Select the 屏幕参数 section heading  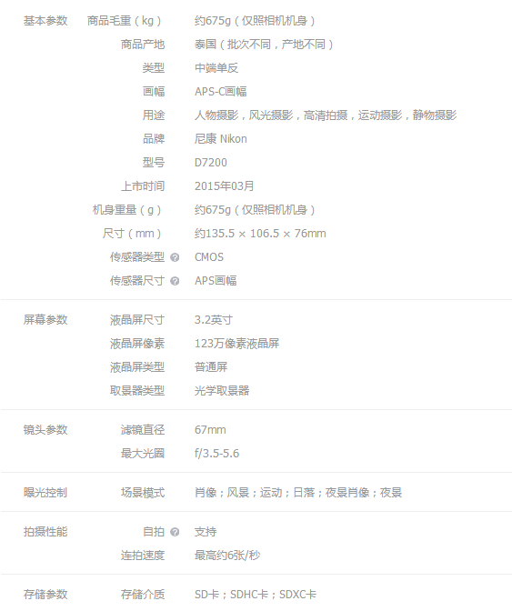click(x=45, y=320)
